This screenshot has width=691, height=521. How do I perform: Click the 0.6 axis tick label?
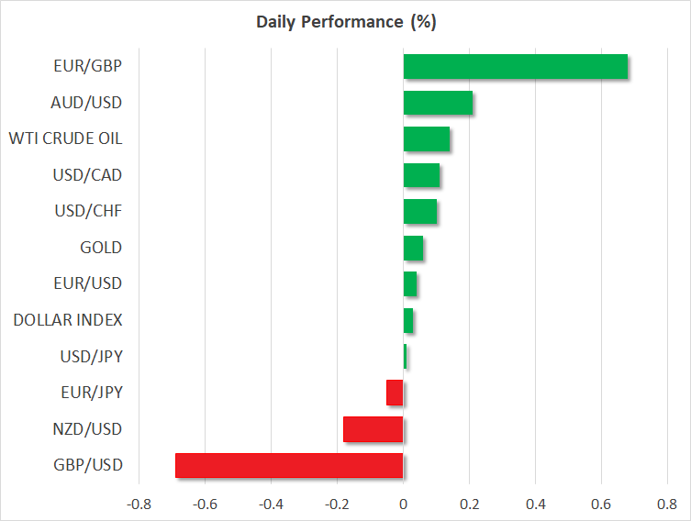pyautogui.click(x=601, y=503)
